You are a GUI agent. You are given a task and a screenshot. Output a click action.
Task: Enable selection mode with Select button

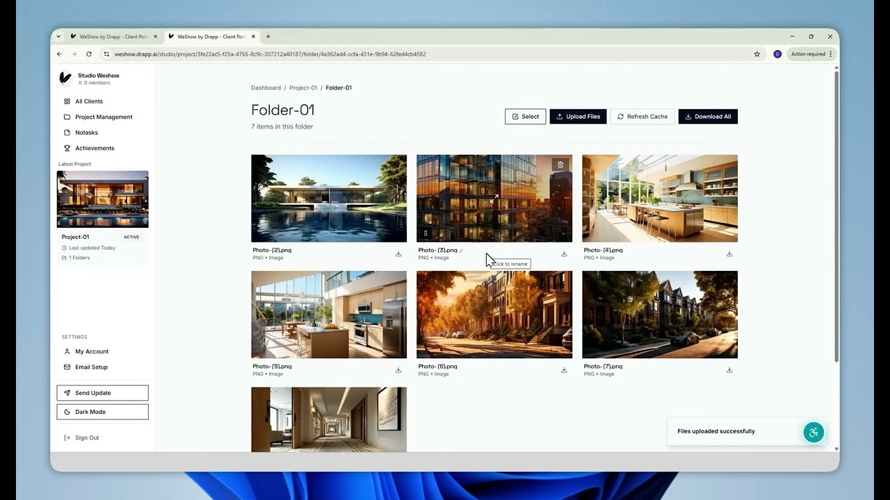pyautogui.click(x=525, y=117)
